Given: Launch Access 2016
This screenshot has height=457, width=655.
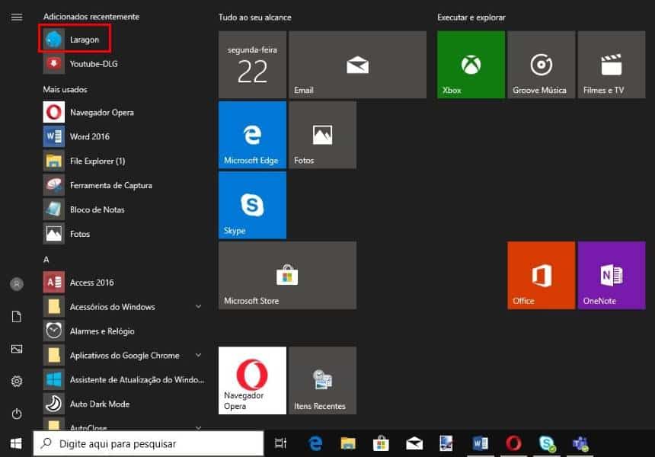Looking at the screenshot, I should point(123,283).
